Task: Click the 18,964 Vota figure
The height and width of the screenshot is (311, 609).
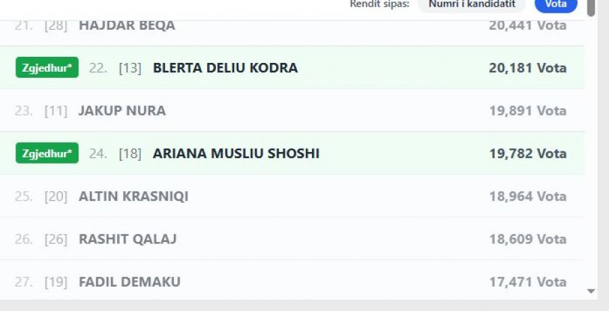Action: pos(527,197)
